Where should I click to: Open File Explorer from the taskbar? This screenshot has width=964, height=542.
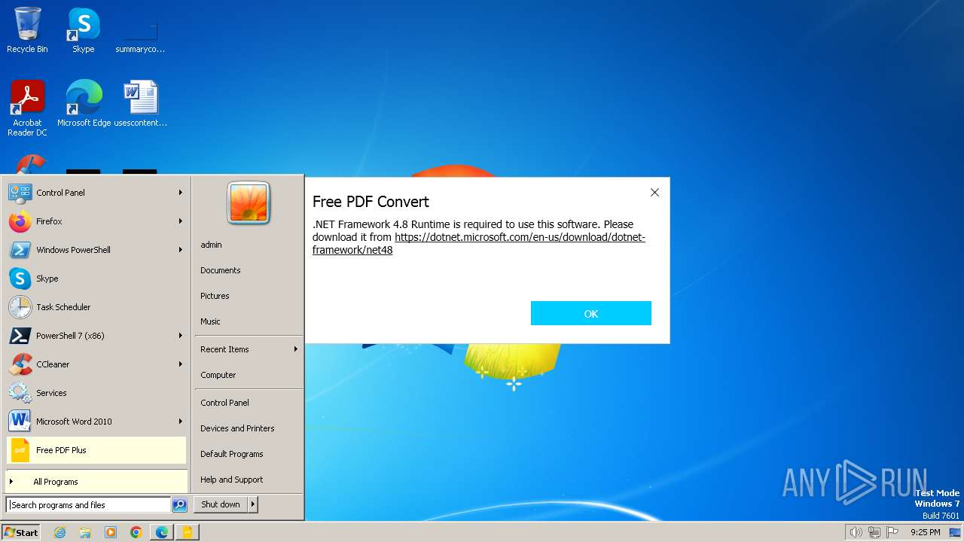pos(85,532)
